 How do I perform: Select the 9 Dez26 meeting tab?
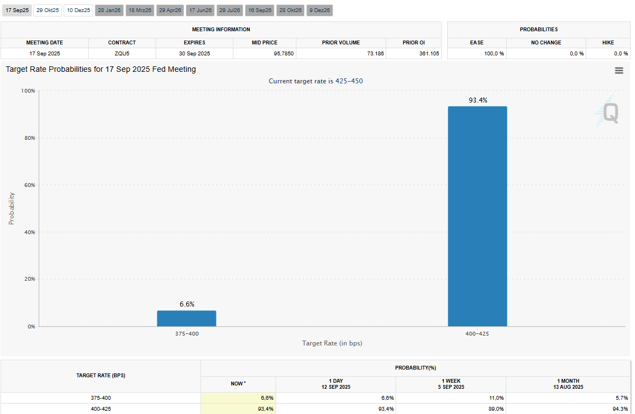point(319,10)
